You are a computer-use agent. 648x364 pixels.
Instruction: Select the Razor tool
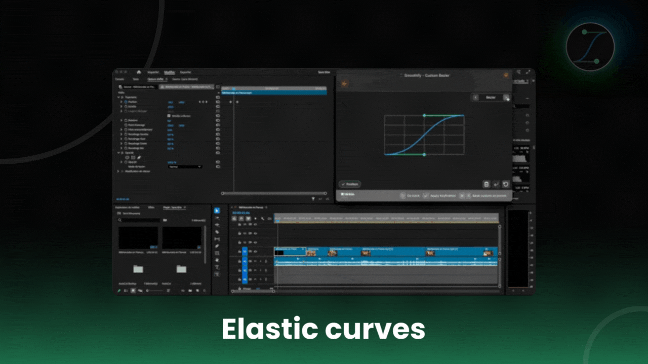pos(217,231)
